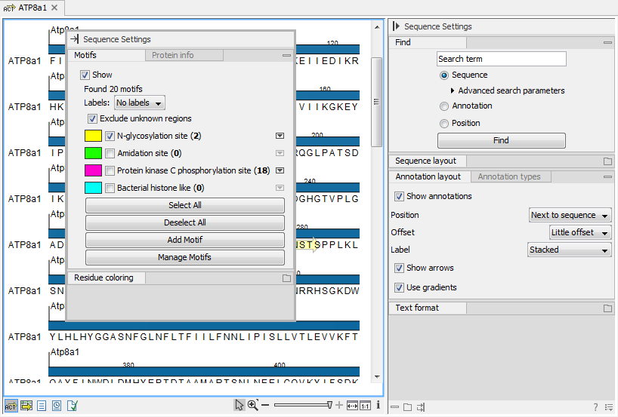Expand the Sequence layout group

pyautogui.click(x=607, y=161)
